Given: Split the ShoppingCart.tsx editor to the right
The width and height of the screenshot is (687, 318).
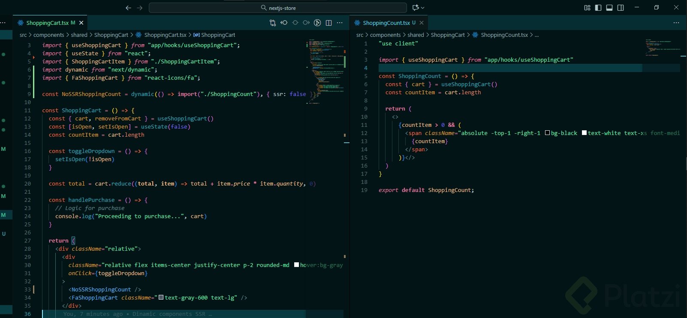Looking at the screenshot, I should click(x=329, y=23).
